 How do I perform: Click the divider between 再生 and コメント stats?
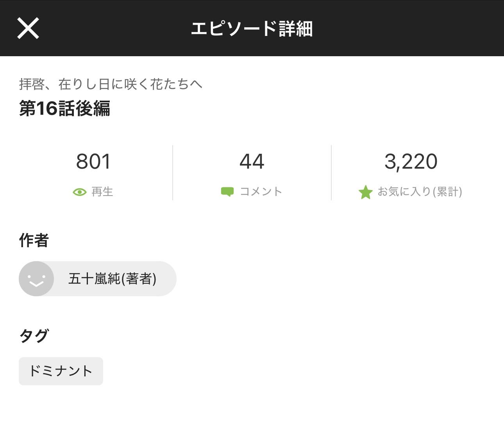click(x=173, y=173)
